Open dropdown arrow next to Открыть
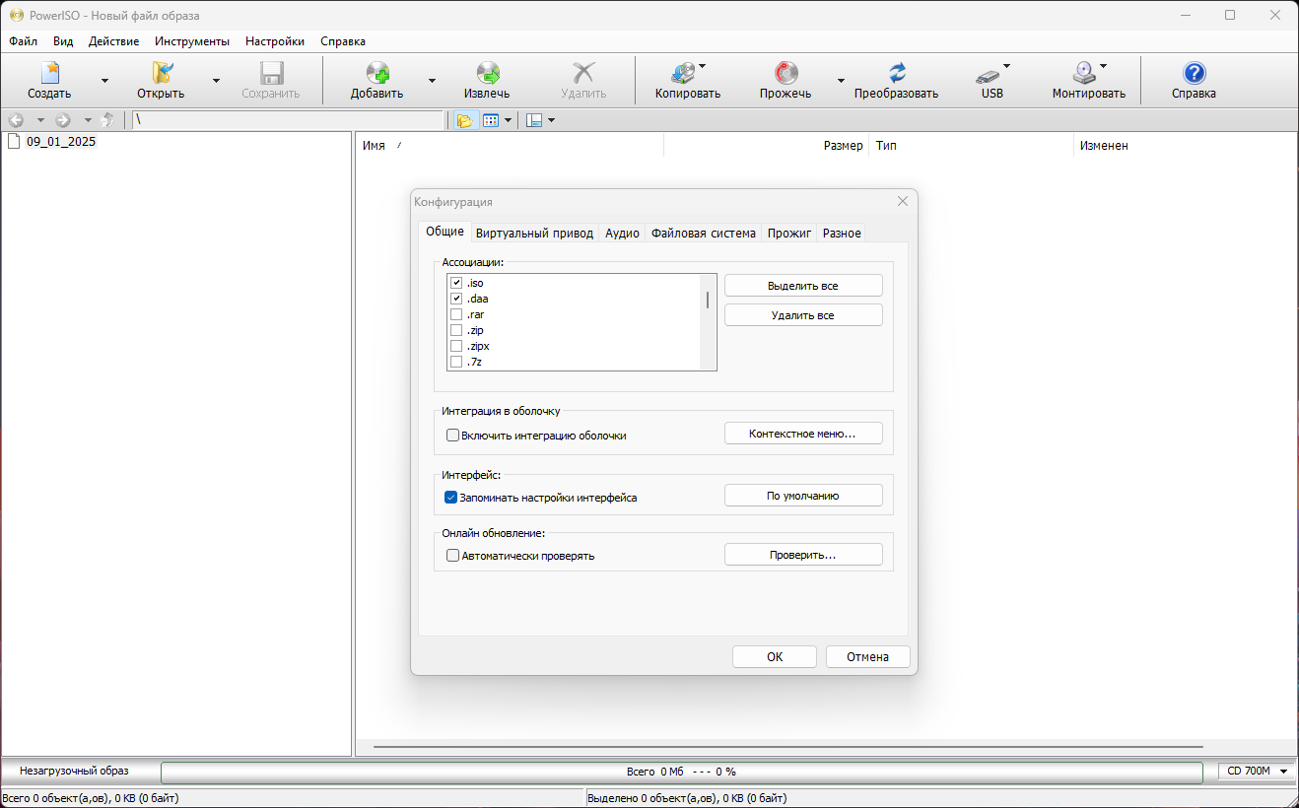Screen dimensions: 1299x808 (x=216, y=81)
